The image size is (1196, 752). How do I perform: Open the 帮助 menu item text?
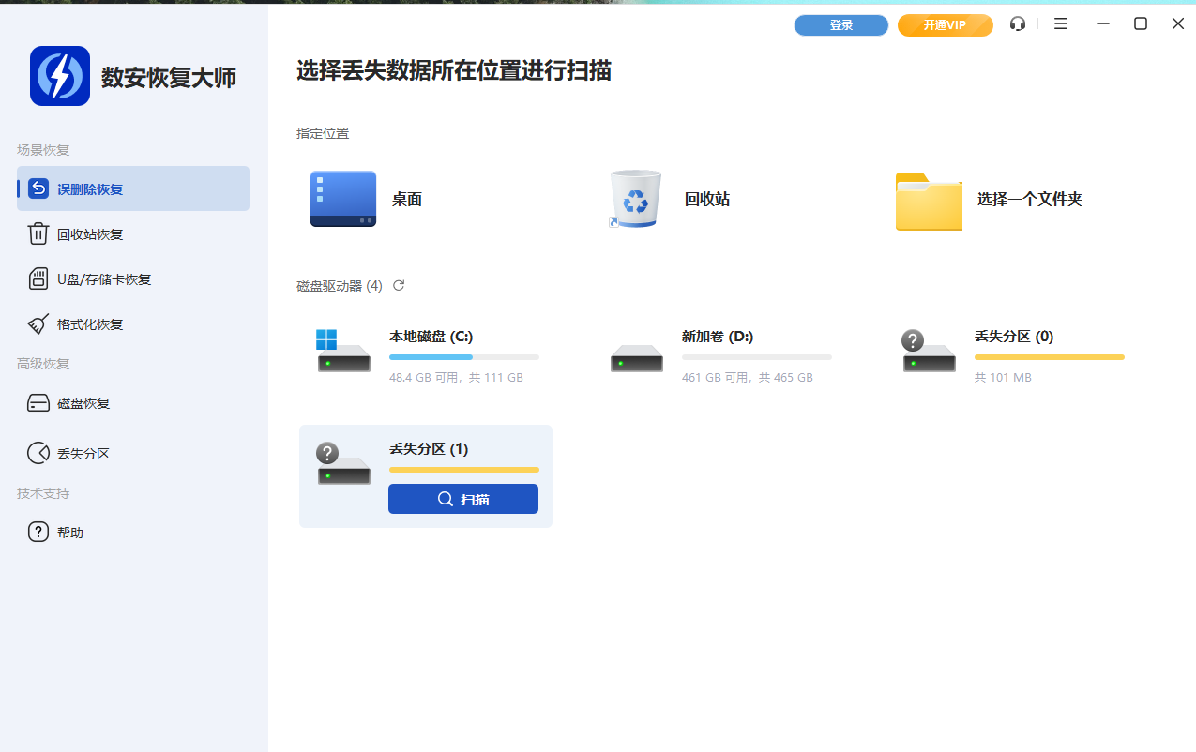[x=70, y=533]
